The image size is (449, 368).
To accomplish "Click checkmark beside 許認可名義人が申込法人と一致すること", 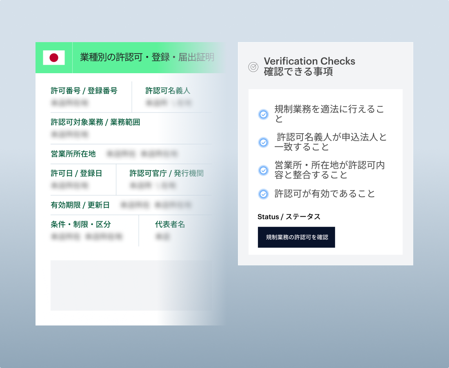I will [264, 142].
